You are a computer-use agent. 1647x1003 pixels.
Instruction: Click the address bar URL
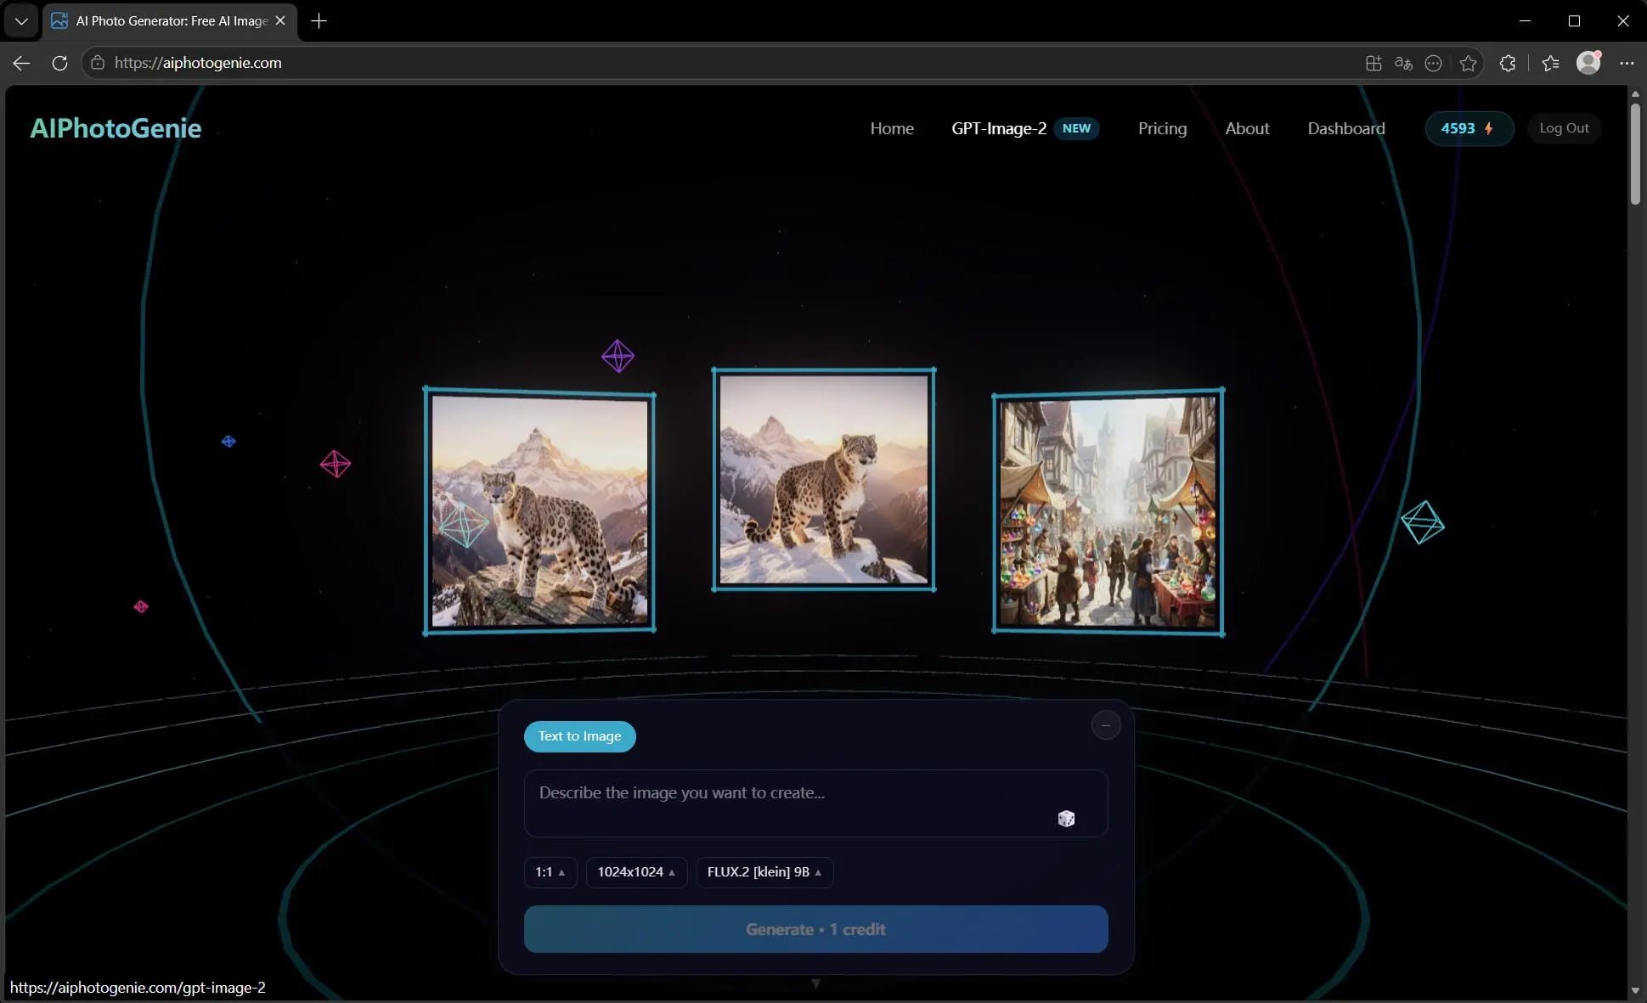tap(198, 63)
